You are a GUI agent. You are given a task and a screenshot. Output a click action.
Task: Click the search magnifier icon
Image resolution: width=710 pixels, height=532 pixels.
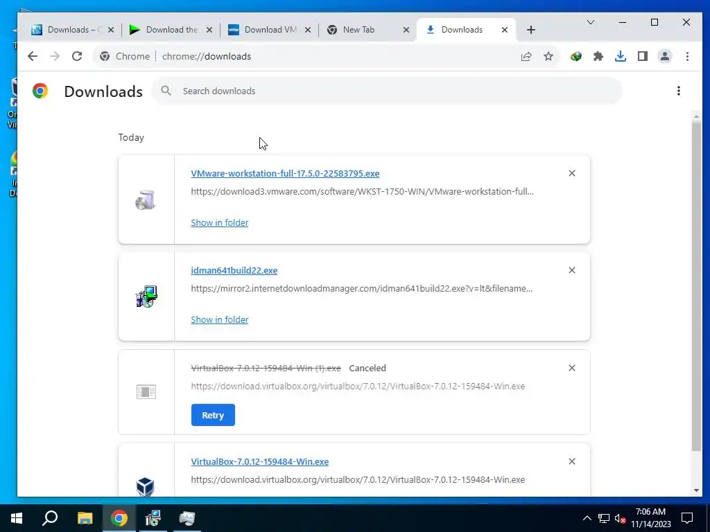point(166,91)
